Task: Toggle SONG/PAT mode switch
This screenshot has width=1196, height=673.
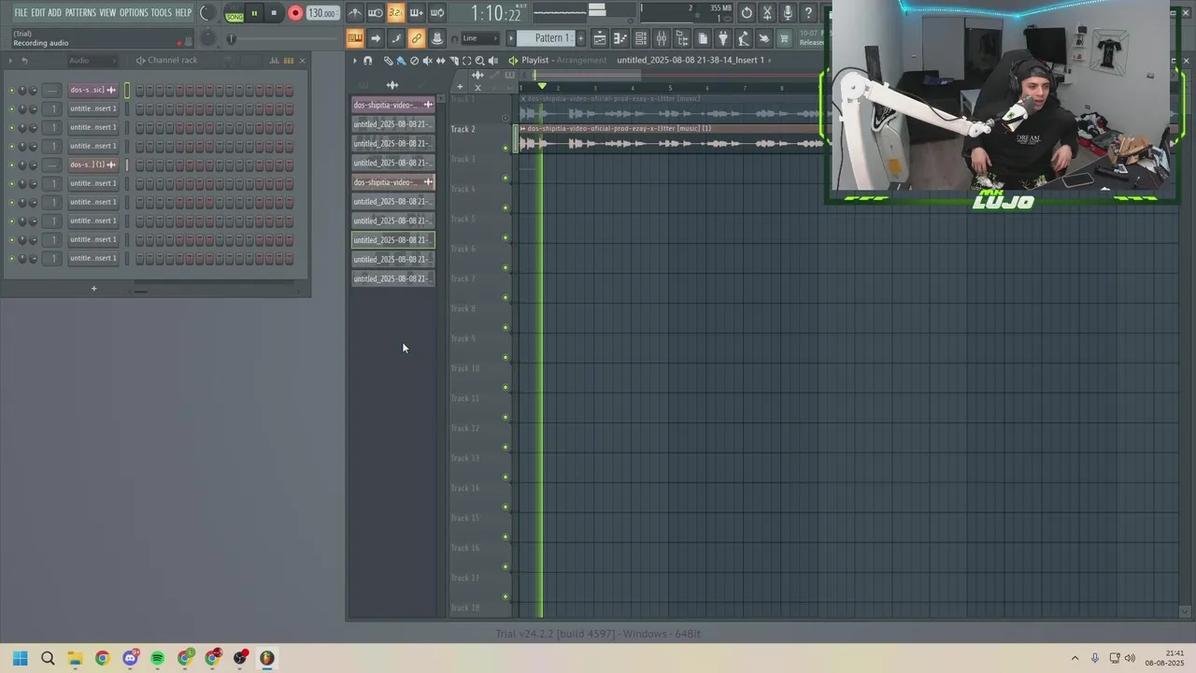Action: [x=234, y=13]
